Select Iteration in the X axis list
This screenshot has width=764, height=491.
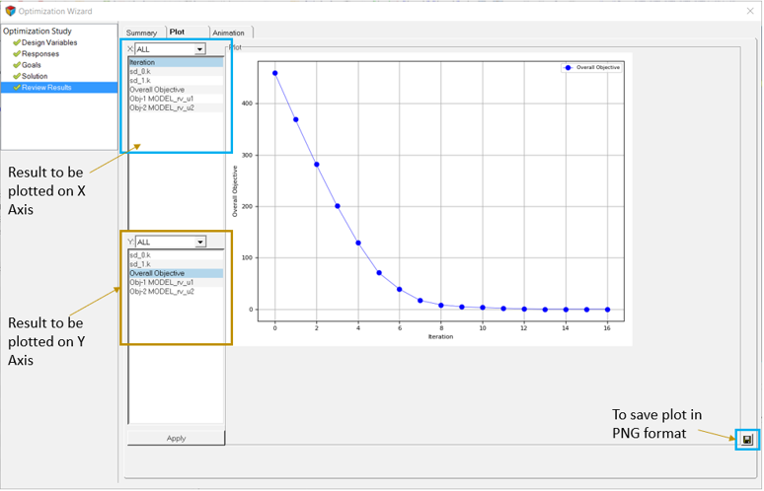(x=143, y=62)
